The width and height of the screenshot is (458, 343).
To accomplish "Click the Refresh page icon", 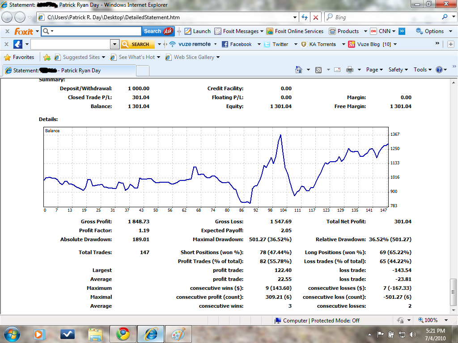I will click(305, 17).
